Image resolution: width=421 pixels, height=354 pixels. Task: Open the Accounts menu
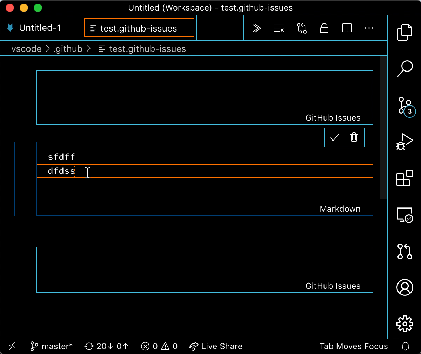(x=405, y=287)
